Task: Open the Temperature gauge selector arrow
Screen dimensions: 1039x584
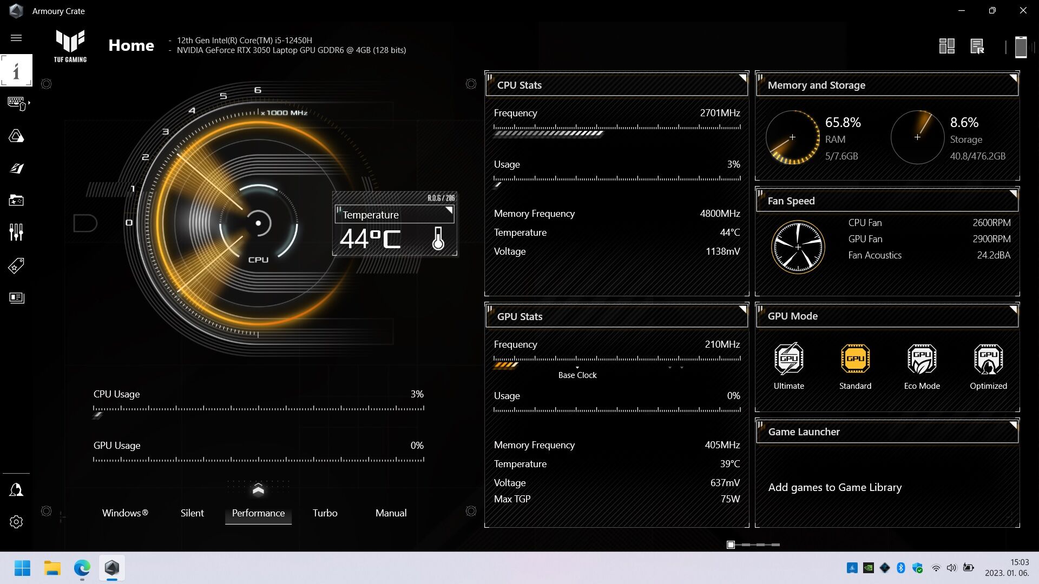Action: tap(449, 210)
